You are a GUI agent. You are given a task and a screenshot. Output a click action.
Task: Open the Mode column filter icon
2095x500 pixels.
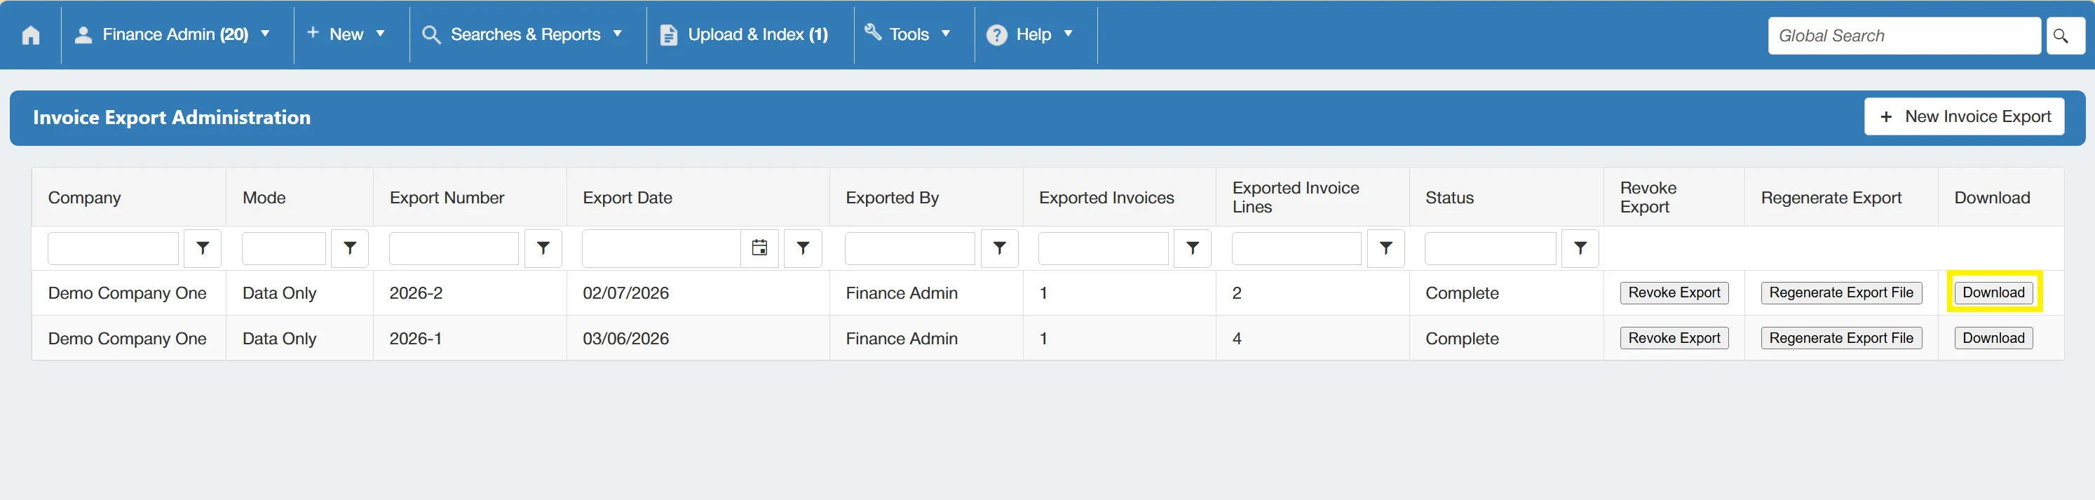(x=350, y=249)
